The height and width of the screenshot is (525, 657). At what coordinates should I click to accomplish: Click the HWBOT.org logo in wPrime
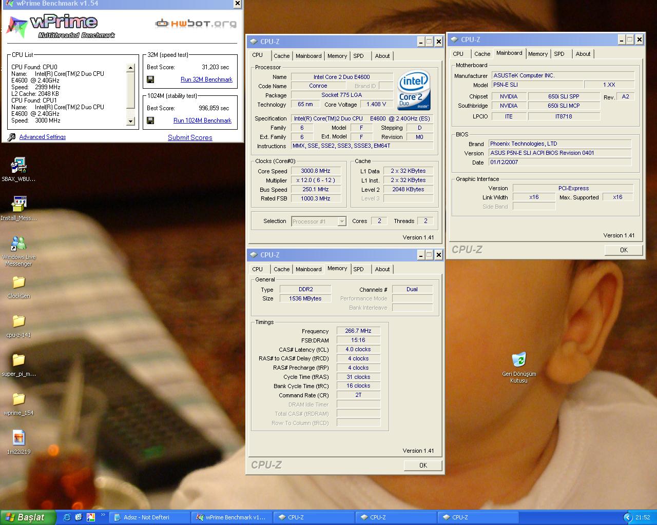point(196,24)
